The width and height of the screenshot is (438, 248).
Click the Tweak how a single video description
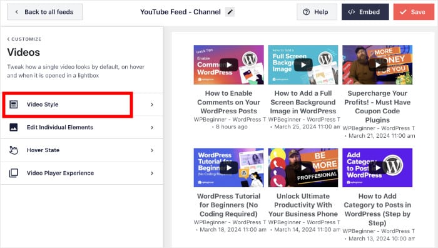click(76, 71)
